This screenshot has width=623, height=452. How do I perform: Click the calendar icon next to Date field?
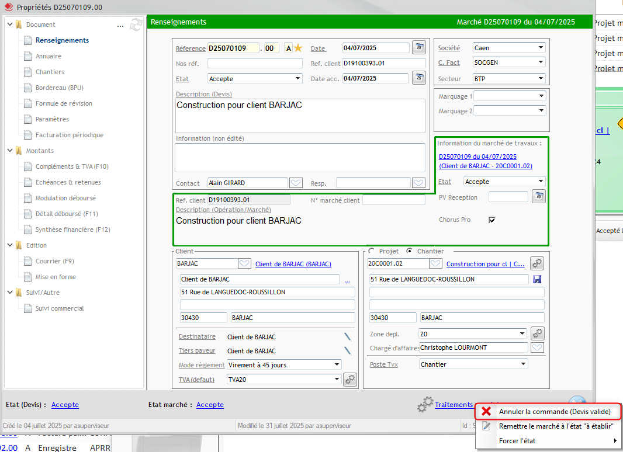418,47
